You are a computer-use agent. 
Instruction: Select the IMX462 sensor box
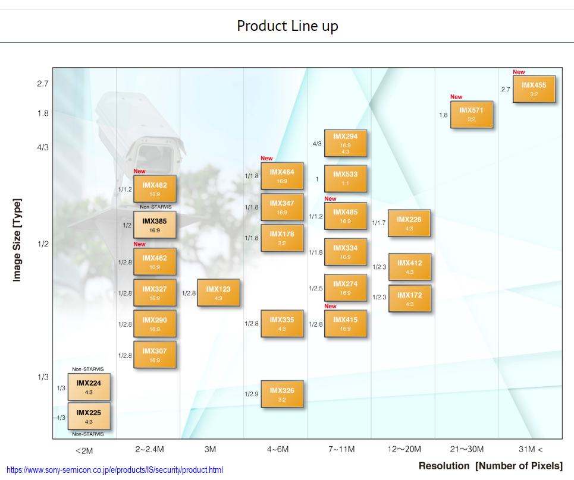tap(155, 261)
